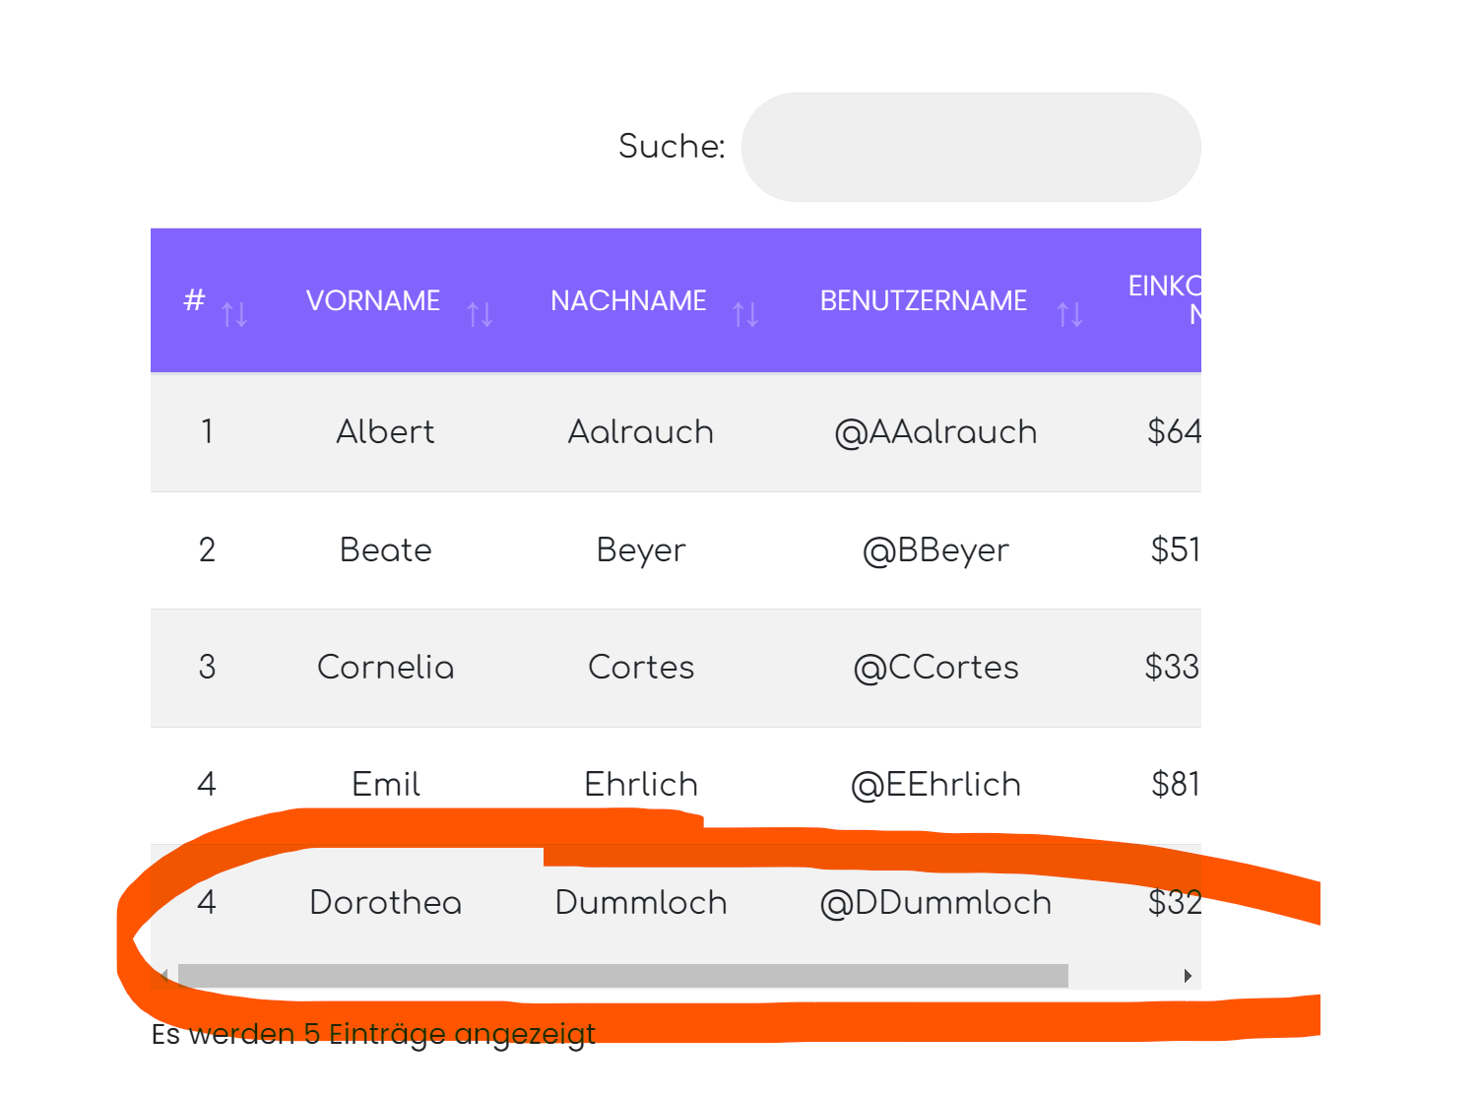1481x1096 pixels.
Task: Click the horizontal scrollbar's left arrow
Action: pos(163,976)
